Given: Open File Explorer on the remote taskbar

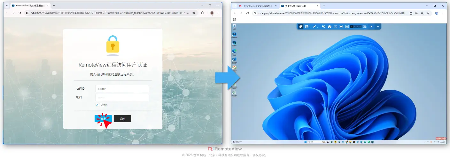Looking at the screenshot, I should (x=350, y=142).
